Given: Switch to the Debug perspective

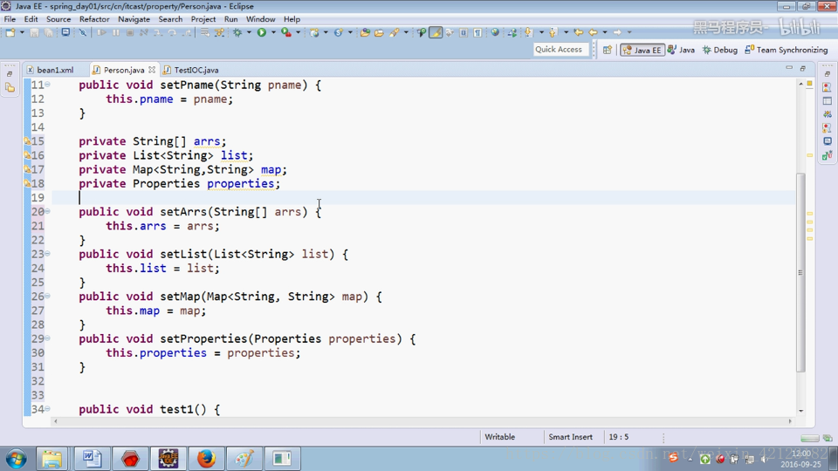Looking at the screenshot, I should [720, 51].
